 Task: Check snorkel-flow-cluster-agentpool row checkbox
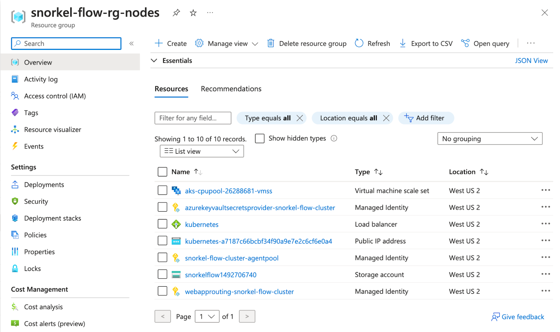(162, 257)
